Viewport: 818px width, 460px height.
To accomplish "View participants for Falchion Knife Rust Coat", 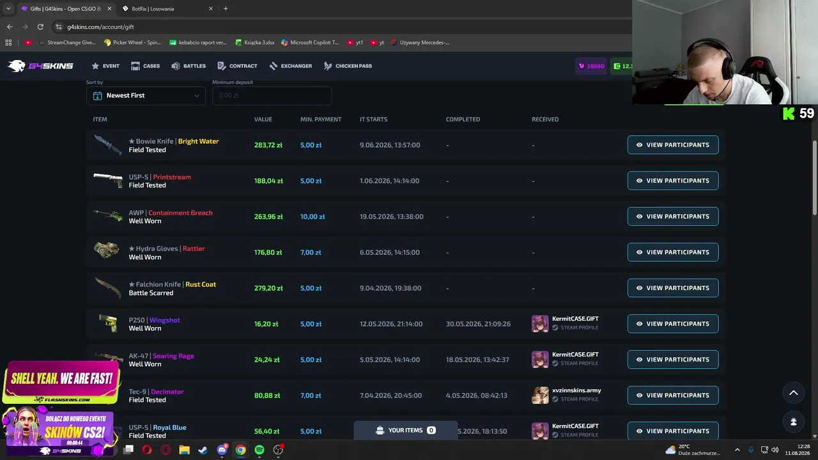I will 673,288.
